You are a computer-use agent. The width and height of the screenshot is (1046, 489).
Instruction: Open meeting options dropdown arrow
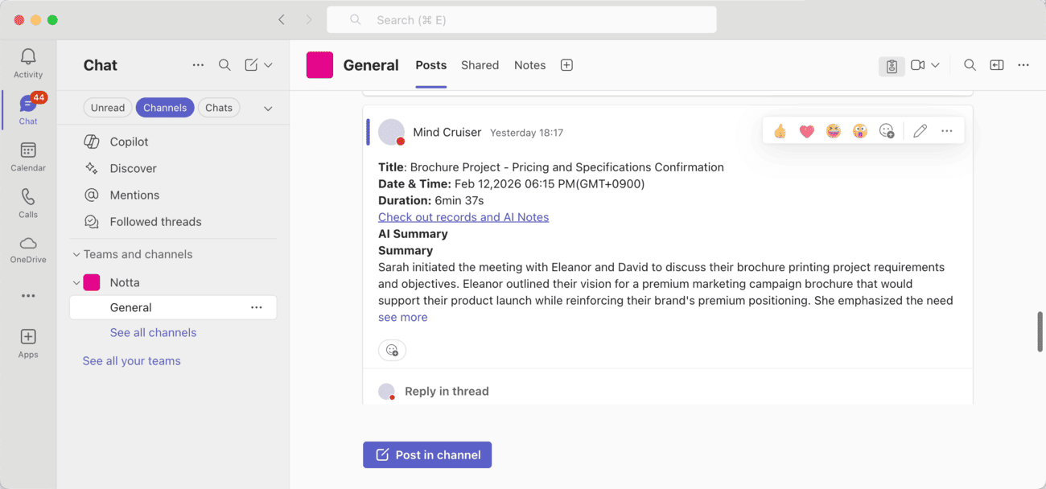pos(935,65)
